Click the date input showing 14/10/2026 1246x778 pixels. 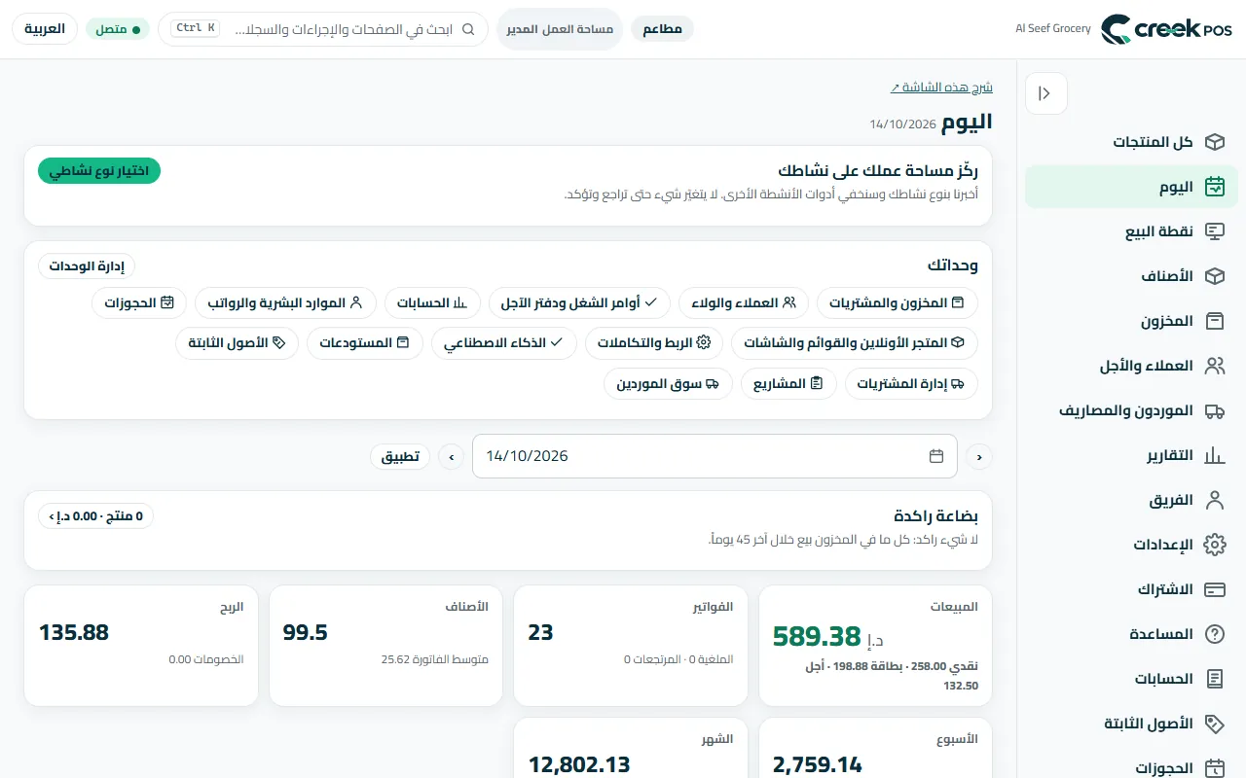[x=715, y=456]
